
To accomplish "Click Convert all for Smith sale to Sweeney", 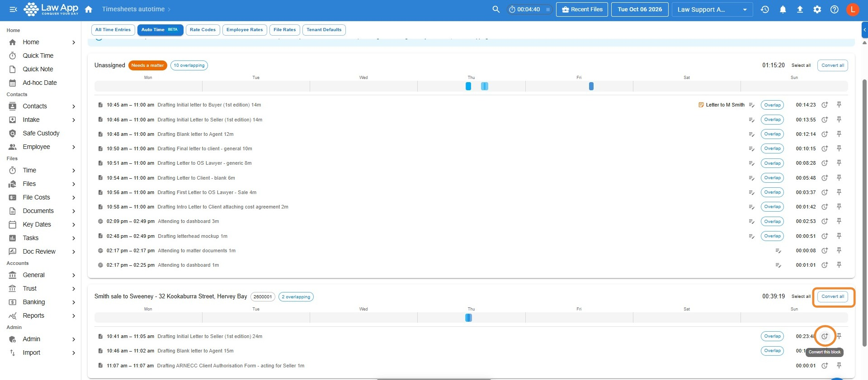I will pyautogui.click(x=833, y=297).
